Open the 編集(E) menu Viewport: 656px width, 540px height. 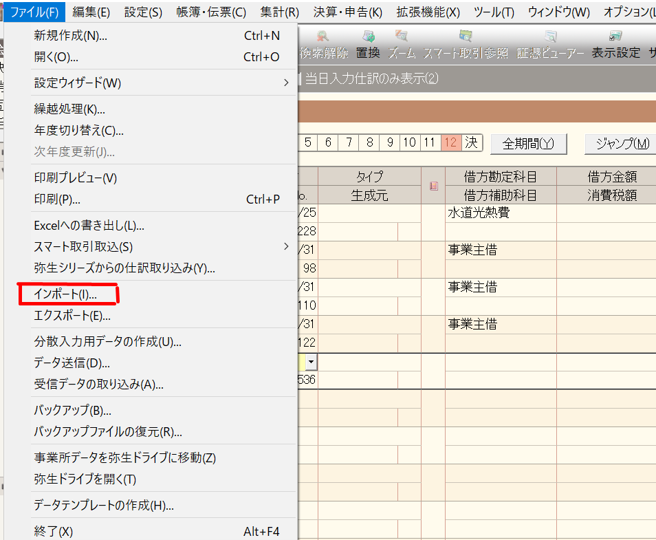(91, 12)
